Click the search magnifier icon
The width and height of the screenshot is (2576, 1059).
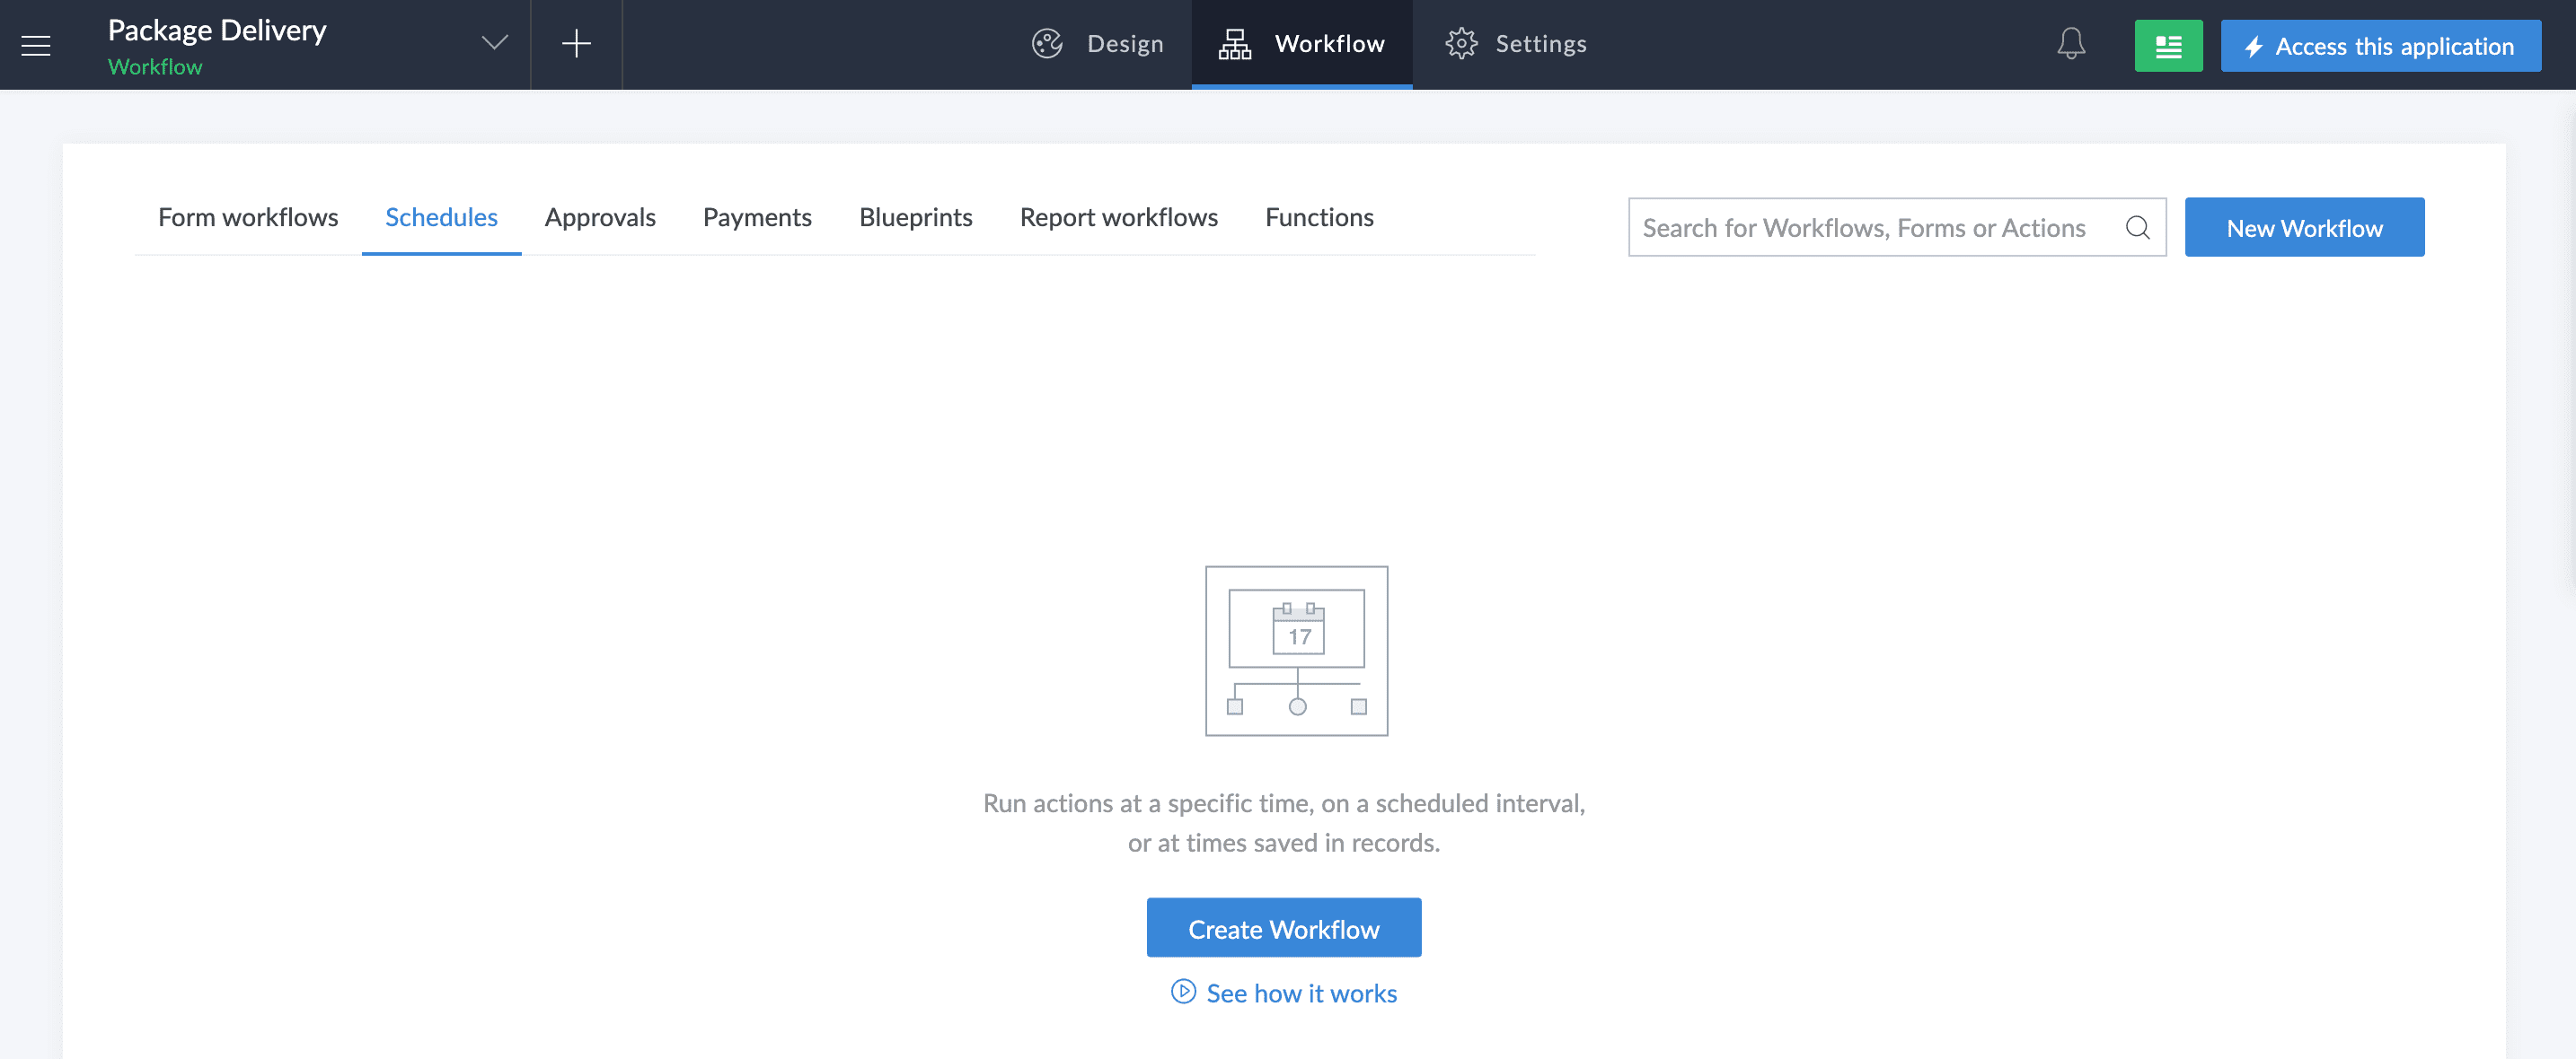tap(2137, 228)
